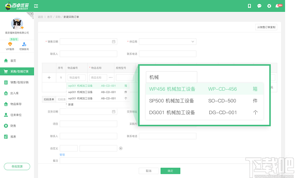This screenshot has height=178, width=295.
Task: Click 首页 breadcrumb link
Action: pos(50,17)
